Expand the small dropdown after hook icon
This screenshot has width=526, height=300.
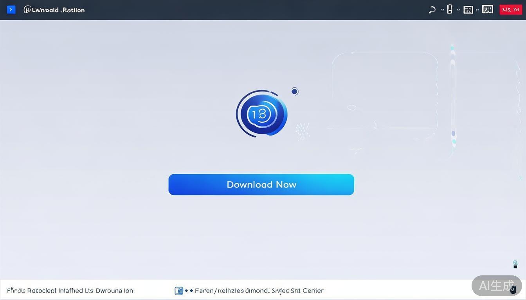(442, 10)
